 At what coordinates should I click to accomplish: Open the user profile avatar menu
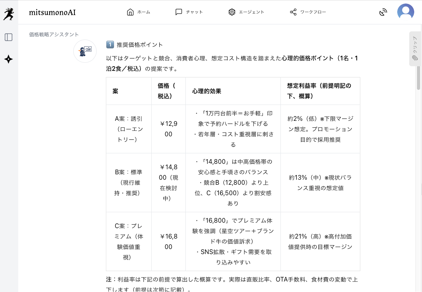[x=405, y=12]
